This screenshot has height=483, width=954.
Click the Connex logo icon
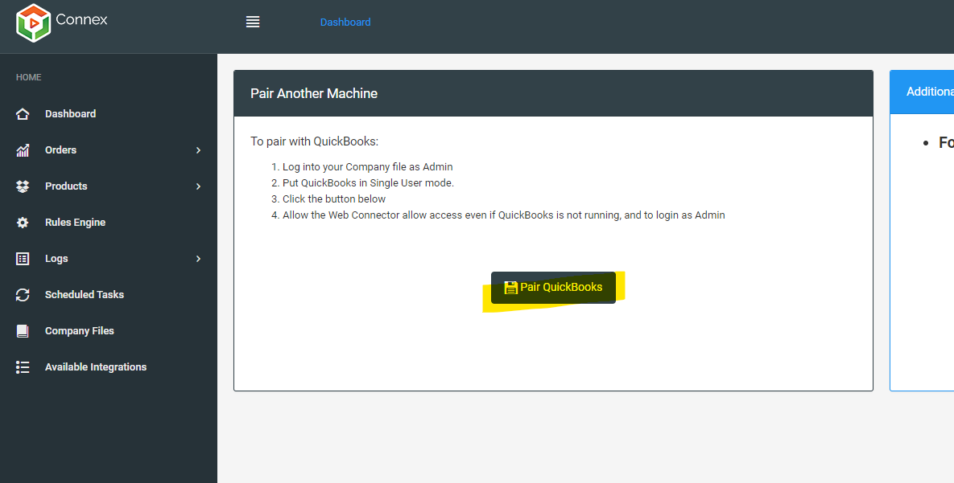tap(34, 23)
